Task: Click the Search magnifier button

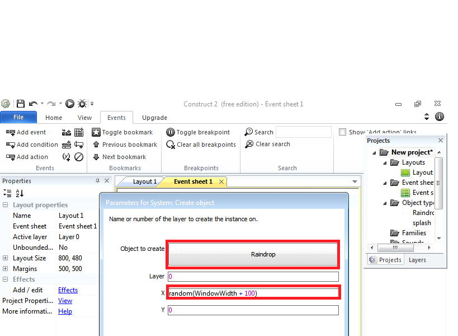Action: click(x=259, y=132)
